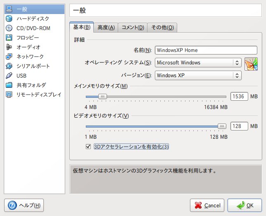Viewport: 266px width, 216px height.
Task: Open the オペレーティング システム dropdown (Microsoft Windows)
Action: [198, 63]
